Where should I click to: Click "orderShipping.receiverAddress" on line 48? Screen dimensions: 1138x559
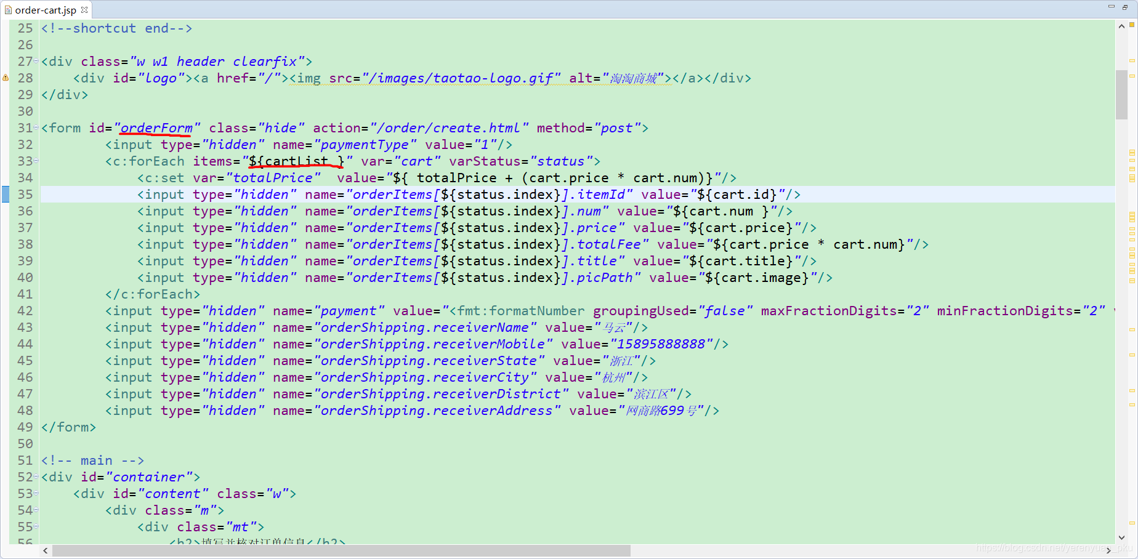(x=437, y=411)
